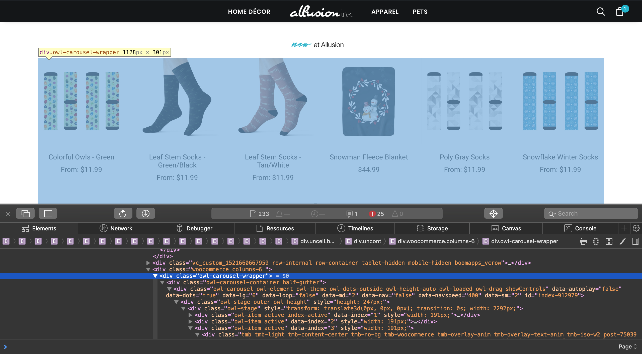Image resolution: width=642 pixels, height=354 pixels.
Task: Open the Storage tab
Action: [432, 228]
